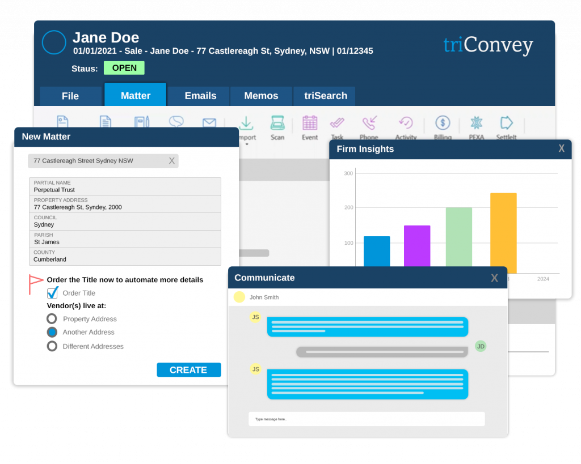The image size is (581, 464).
Task: Click the Parish field showing St James
Action: click(x=125, y=239)
